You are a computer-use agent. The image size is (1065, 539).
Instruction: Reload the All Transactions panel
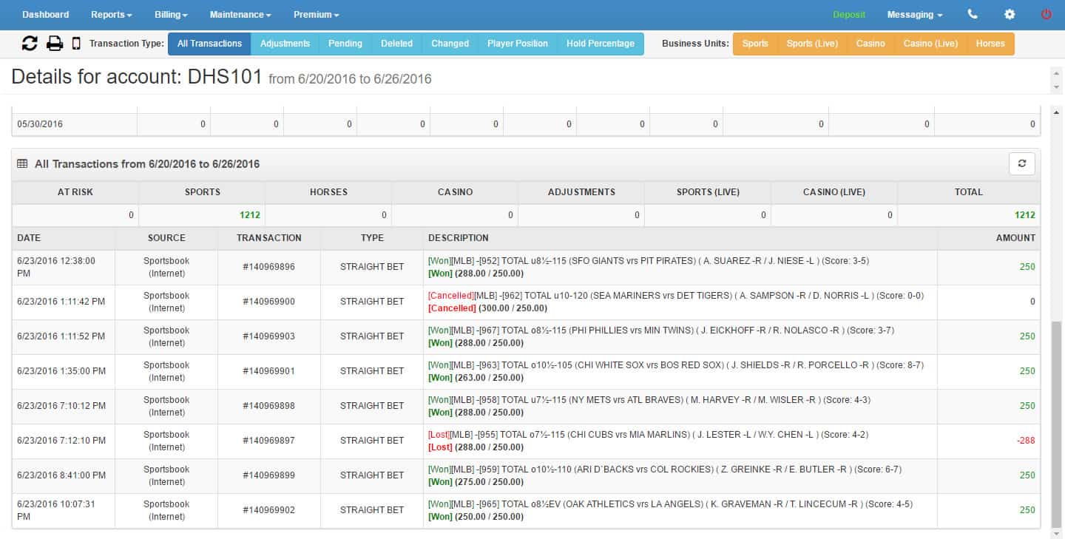click(1022, 164)
